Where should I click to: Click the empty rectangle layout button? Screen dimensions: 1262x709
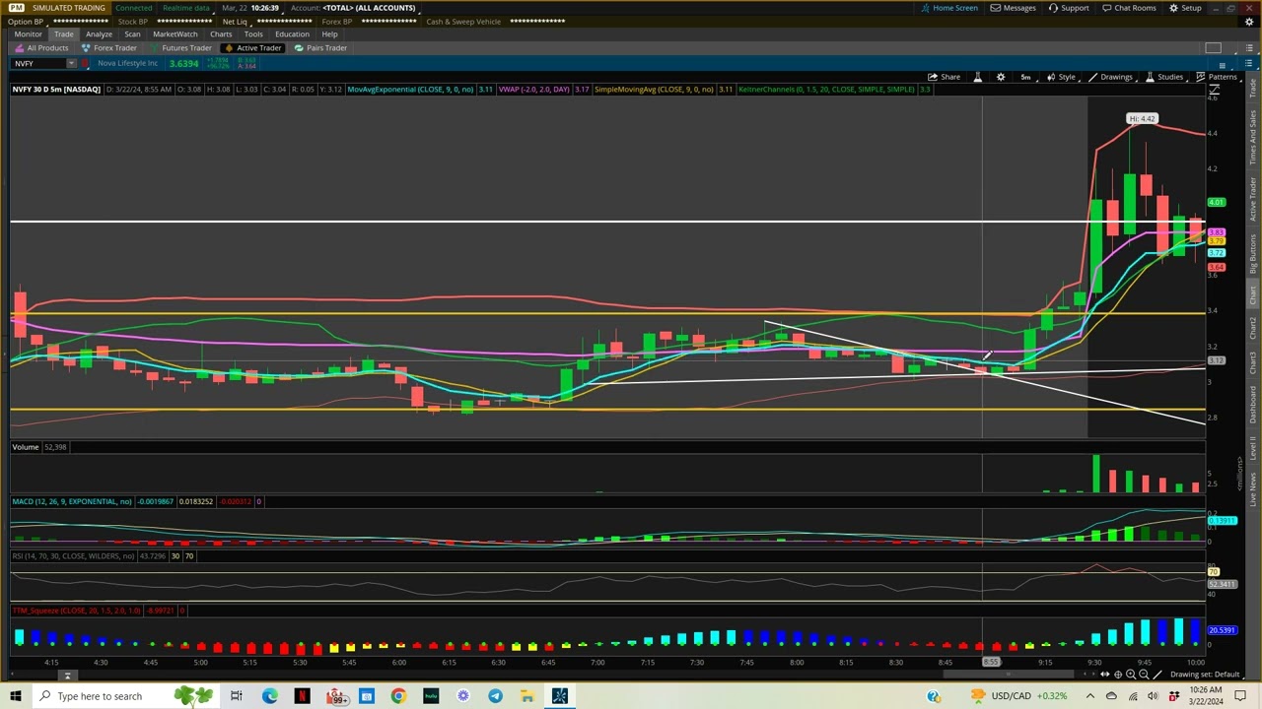[1213, 47]
